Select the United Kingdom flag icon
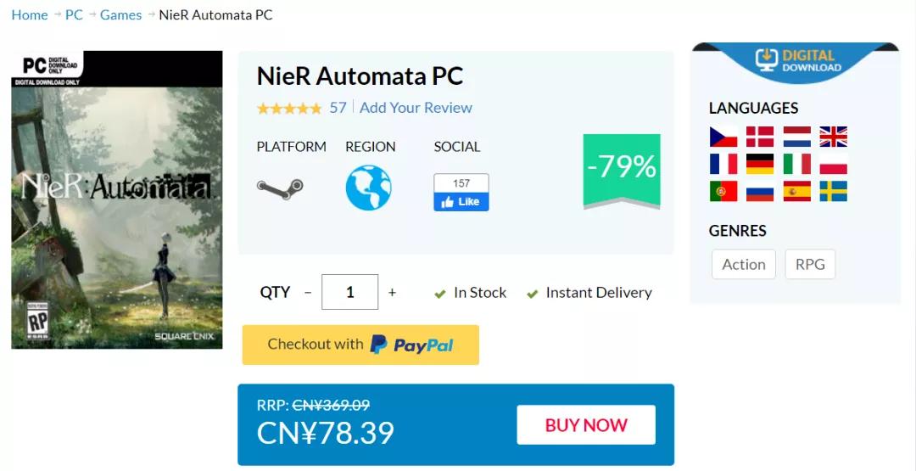The image size is (916, 471). tap(833, 137)
